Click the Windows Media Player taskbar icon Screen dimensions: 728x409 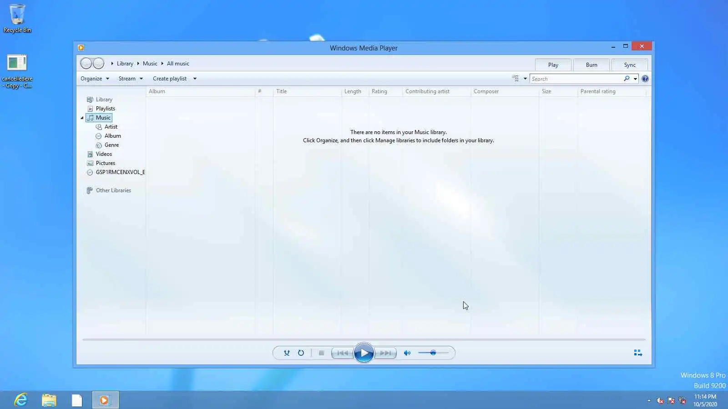[x=105, y=400]
